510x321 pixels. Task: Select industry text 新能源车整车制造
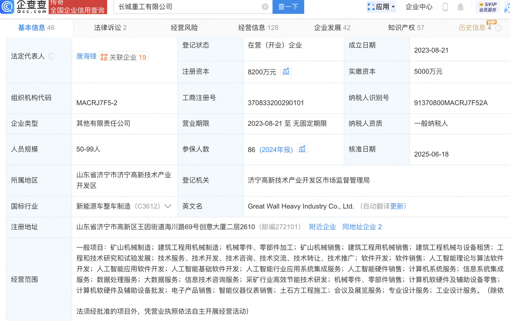coord(103,206)
